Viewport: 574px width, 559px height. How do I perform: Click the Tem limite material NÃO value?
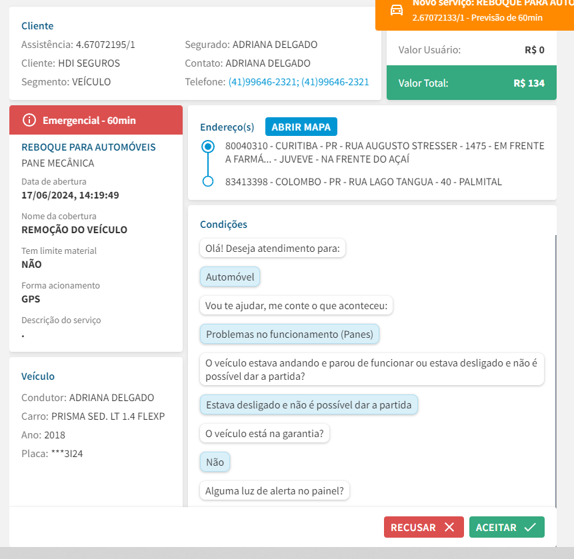[x=31, y=265]
